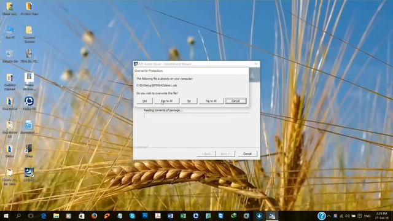Show hidden system tray icons

point(329,215)
